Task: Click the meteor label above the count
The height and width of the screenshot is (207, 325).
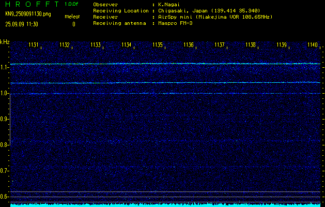Action: [x=72, y=17]
